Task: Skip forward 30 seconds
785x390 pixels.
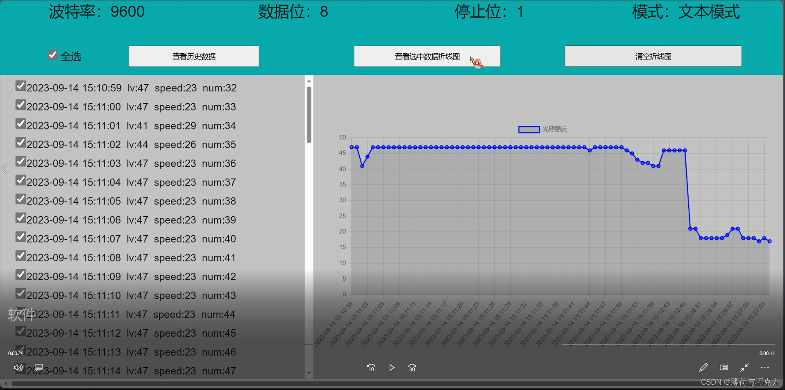Action: [x=412, y=367]
